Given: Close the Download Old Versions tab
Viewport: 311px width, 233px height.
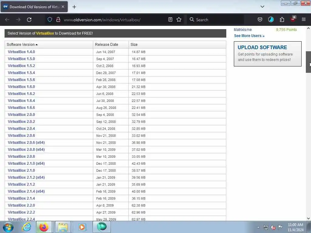Looking at the screenshot, I should click(x=63, y=7).
